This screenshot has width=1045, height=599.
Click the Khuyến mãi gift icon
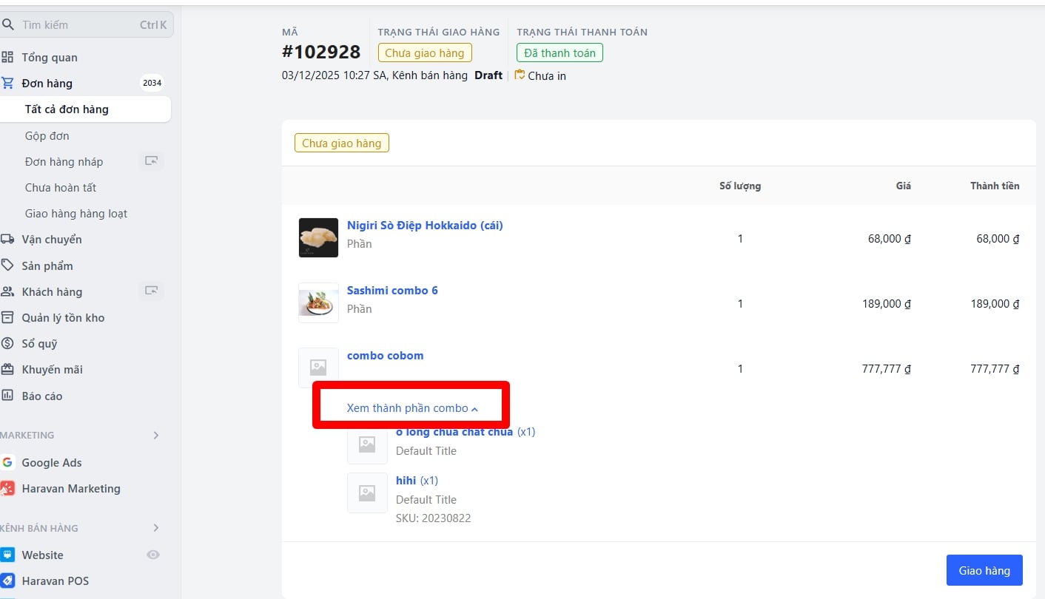(x=7, y=370)
